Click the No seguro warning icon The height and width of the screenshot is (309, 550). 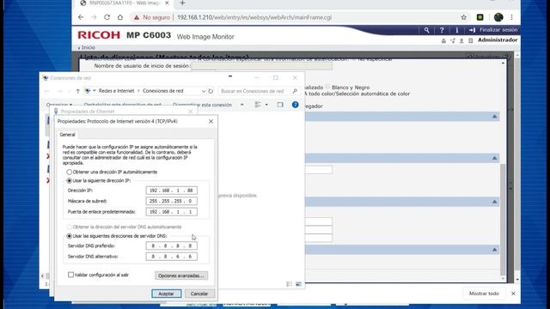coord(137,17)
